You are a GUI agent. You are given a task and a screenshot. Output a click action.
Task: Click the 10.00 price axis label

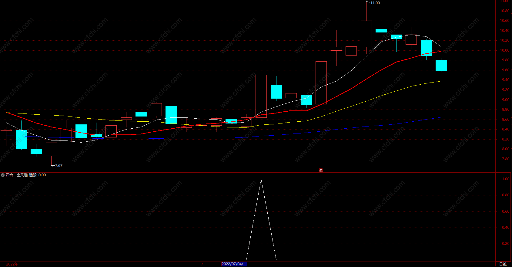pyautogui.click(x=505, y=50)
